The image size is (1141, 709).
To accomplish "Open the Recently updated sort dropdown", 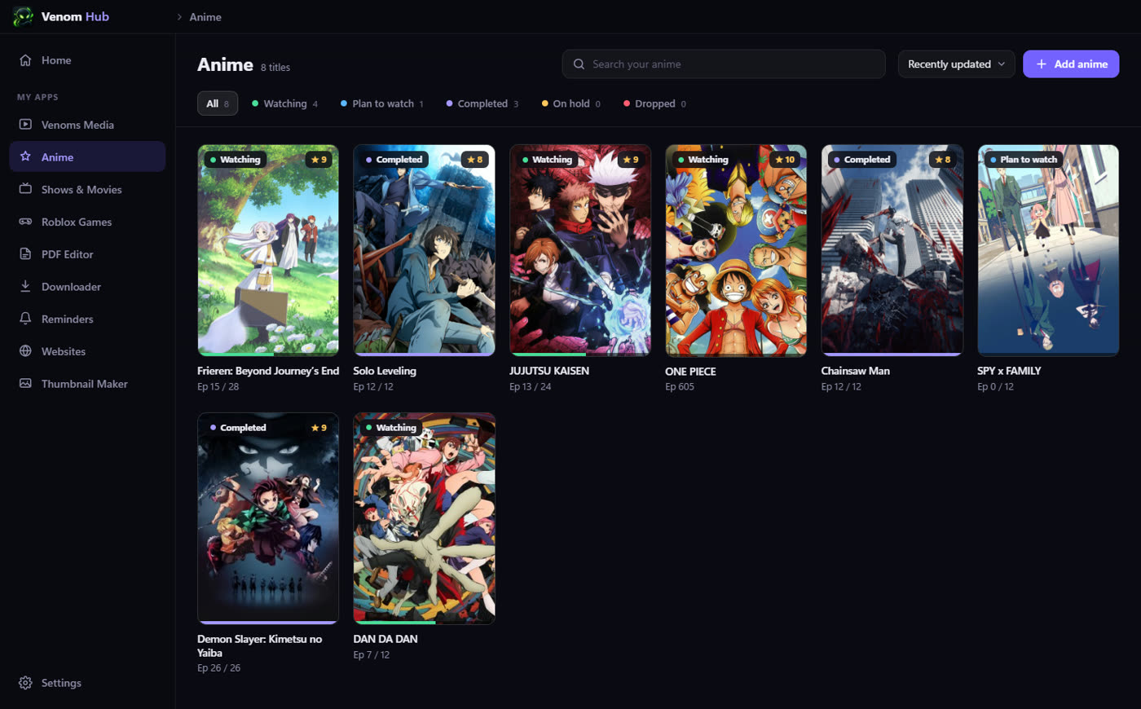I will click(x=956, y=64).
